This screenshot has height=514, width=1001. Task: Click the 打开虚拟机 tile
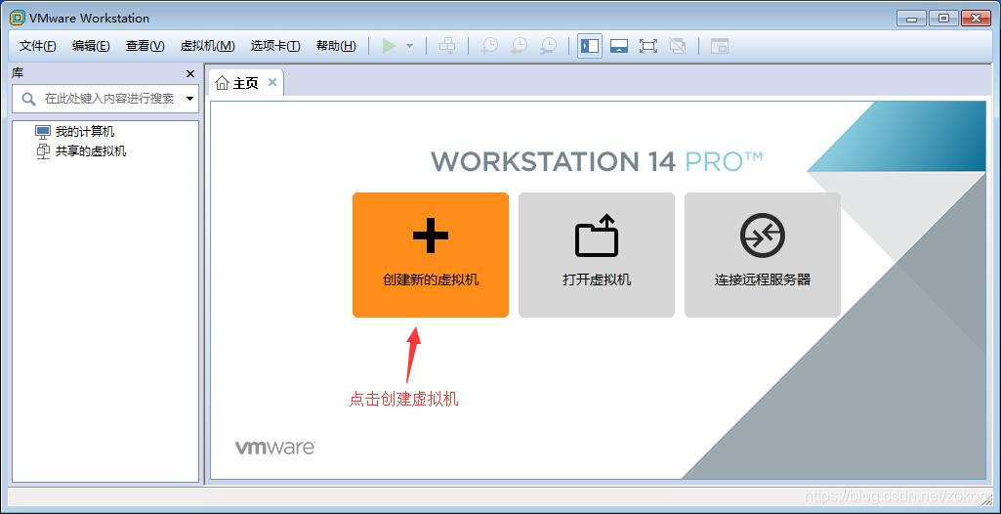click(597, 255)
